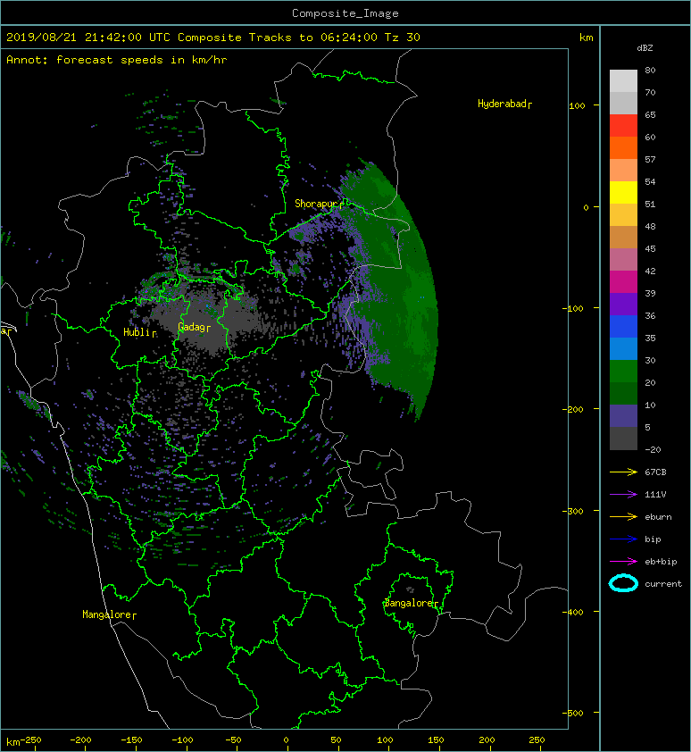Click the 111V legend label

pos(655,494)
